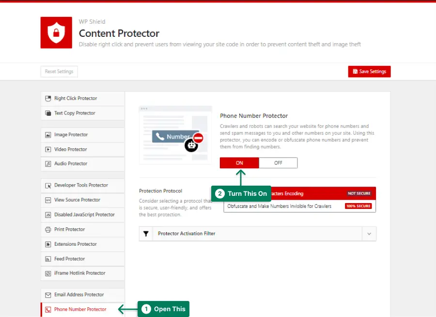Screen dimensions: 436x317
Task: Click the Phone Number Protector phone icon
Action: click(48, 309)
